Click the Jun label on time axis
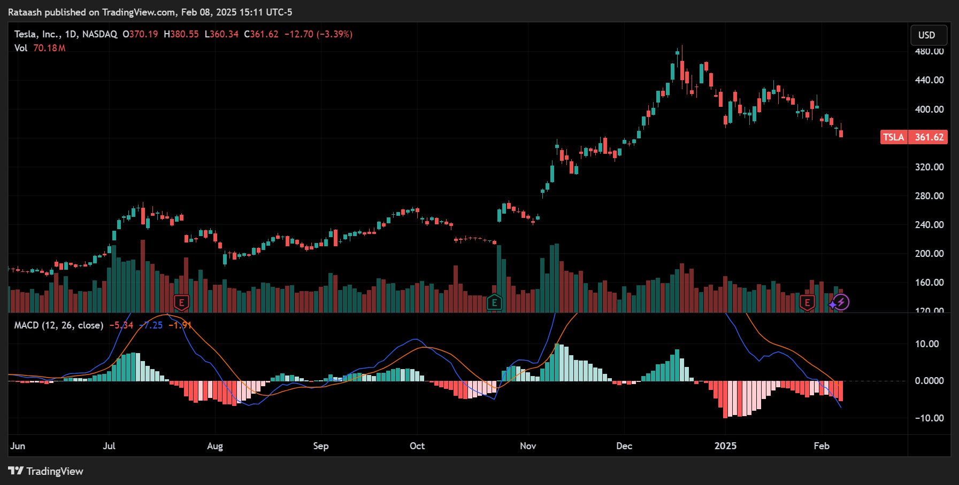 pyautogui.click(x=18, y=446)
